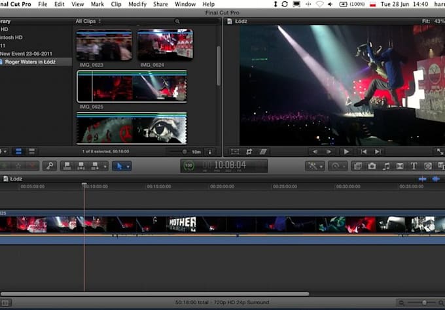This screenshot has width=445, height=310.
Task: Open the Clip menu
Action: click(116, 5)
